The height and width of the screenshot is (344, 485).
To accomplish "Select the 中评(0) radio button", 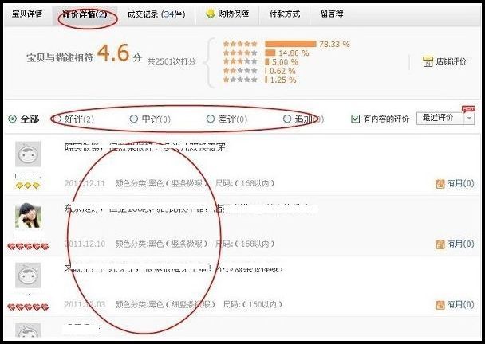I will 134,119.
